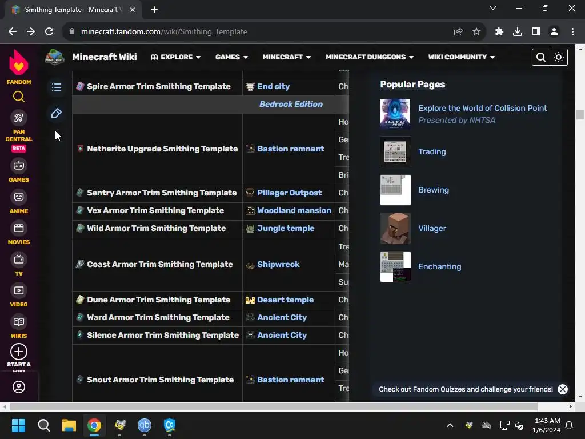Screen dimensions: 585x439
Task: Open the End city link
Action: [x=273, y=87]
